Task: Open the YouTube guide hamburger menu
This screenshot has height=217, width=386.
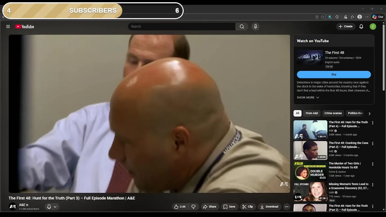Action: (8, 27)
